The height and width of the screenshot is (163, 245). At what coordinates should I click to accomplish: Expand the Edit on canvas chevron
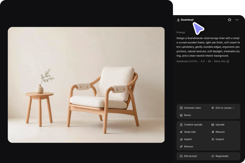click(233, 108)
